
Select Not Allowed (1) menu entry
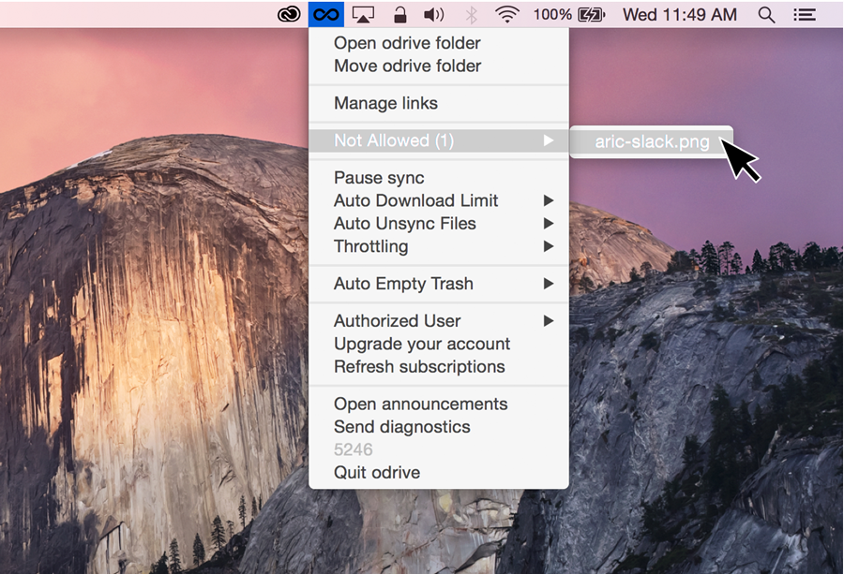tap(439, 140)
